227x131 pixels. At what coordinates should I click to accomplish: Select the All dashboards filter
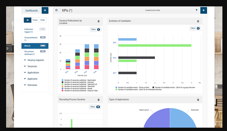27,20
